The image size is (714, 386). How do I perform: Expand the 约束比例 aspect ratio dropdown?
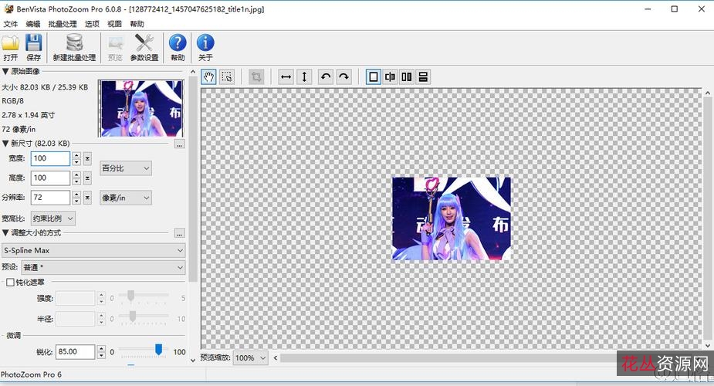(53, 218)
